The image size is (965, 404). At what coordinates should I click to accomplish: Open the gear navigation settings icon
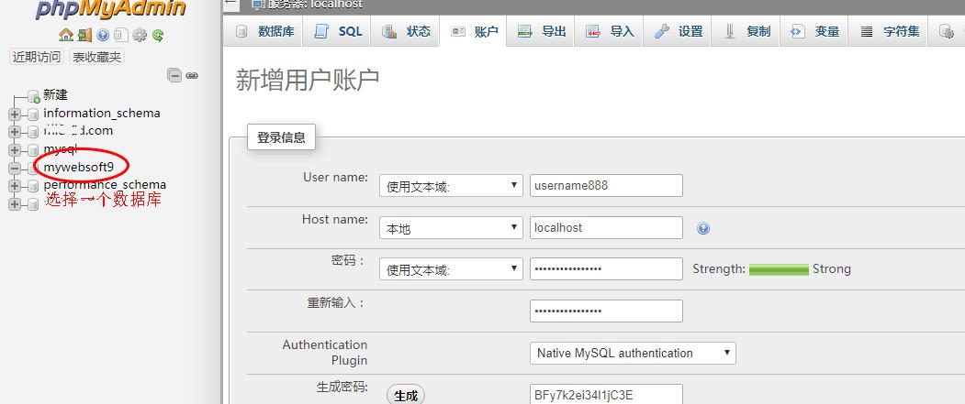[140, 35]
